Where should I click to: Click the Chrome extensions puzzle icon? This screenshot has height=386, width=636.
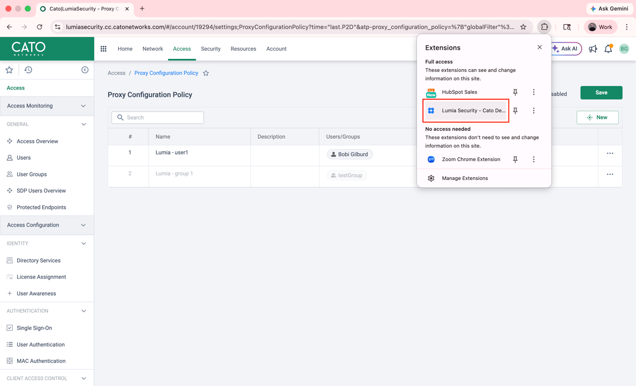coord(544,27)
